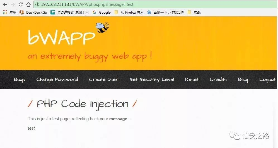
Task: Open Set Security Level page
Action: click(152, 80)
